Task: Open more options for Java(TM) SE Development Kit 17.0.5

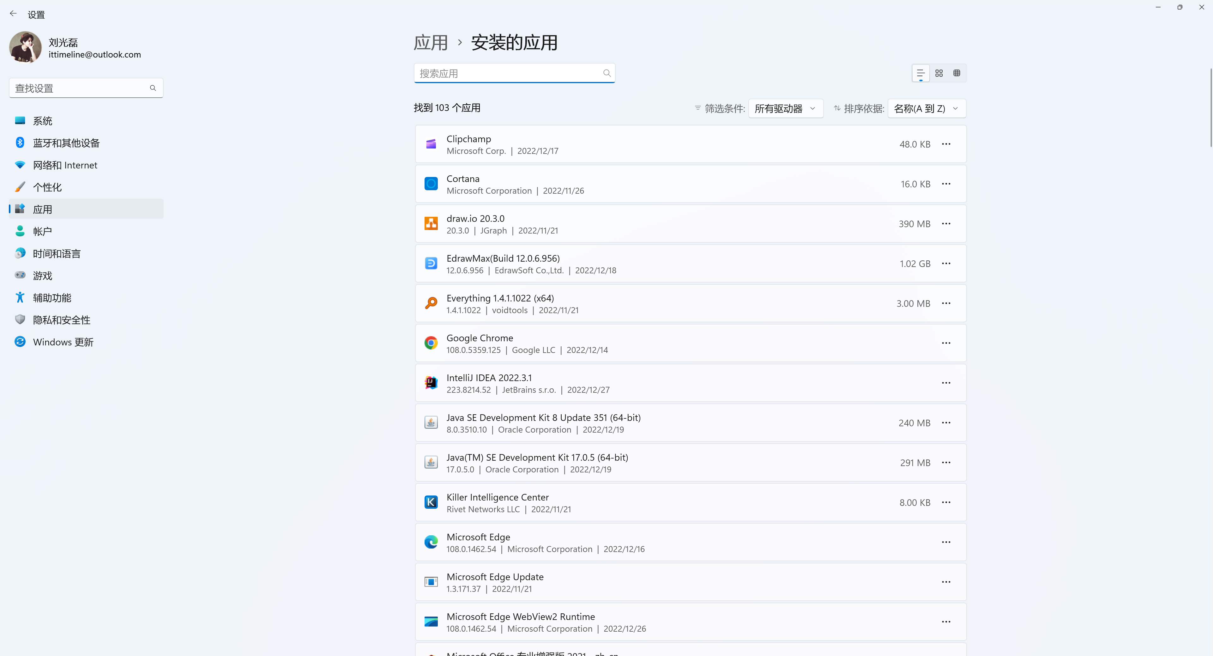Action: pyautogui.click(x=946, y=462)
